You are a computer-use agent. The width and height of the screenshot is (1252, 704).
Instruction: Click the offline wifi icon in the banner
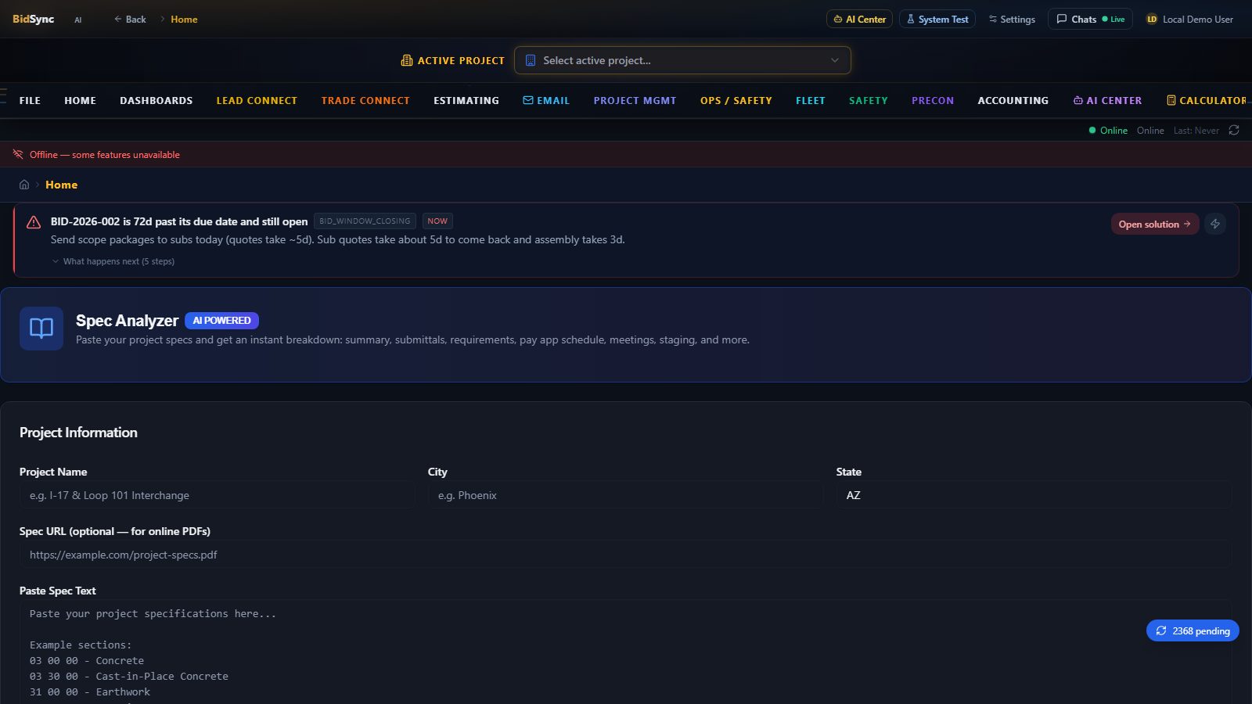[18, 154]
